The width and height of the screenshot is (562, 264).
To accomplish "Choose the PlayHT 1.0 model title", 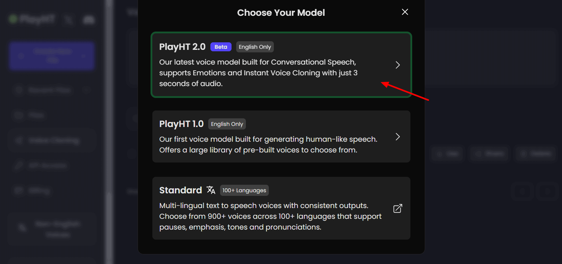I will (x=181, y=124).
